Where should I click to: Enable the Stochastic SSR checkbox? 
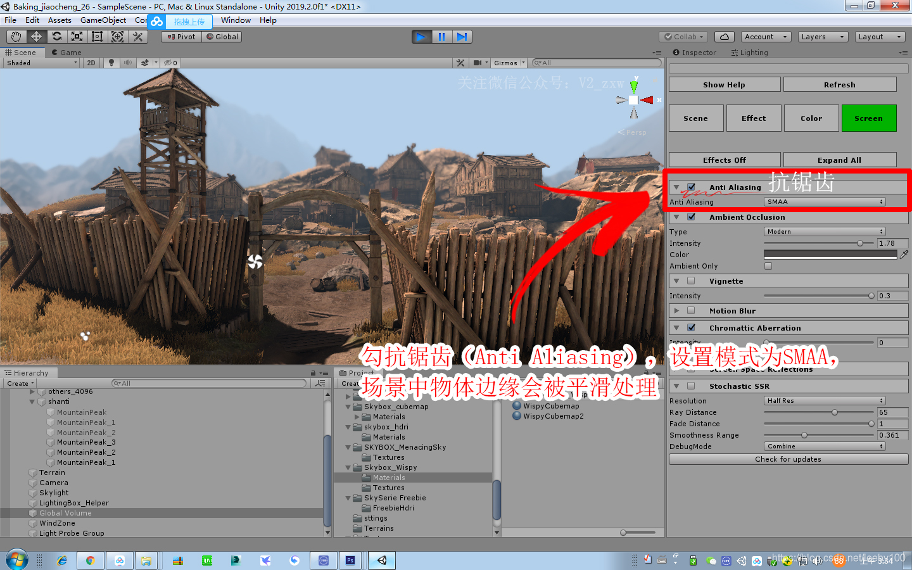click(691, 386)
